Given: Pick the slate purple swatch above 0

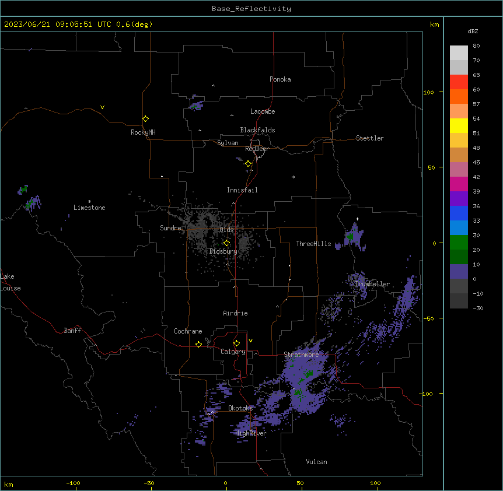Looking at the screenshot, I should pyautogui.click(x=459, y=272).
